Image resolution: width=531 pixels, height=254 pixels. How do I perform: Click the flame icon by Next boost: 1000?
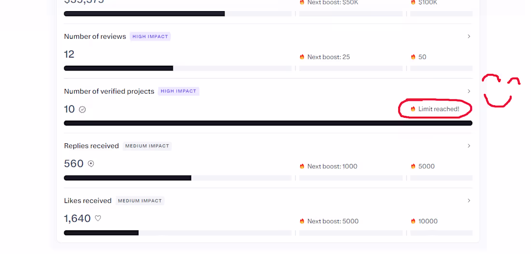tap(302, 166)
